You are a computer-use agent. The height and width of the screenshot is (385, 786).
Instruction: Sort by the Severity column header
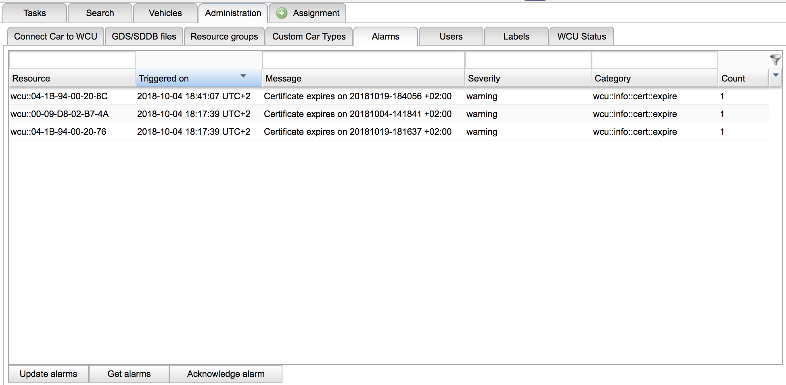click(484, 79)
